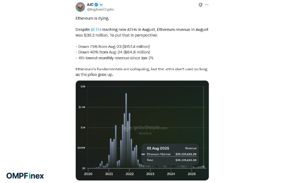Click the Grok explain icon on the post

pyautogui.click(x=201, y=5)
